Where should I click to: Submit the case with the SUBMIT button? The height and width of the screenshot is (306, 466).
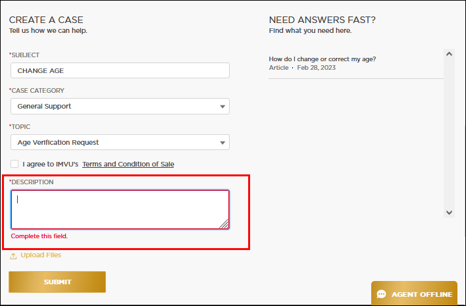pos(57,282)
